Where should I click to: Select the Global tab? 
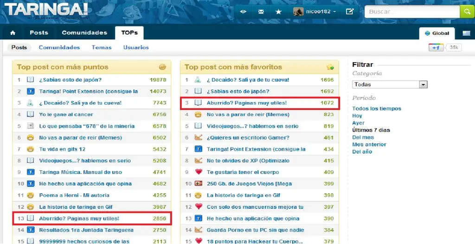(437, 33)
